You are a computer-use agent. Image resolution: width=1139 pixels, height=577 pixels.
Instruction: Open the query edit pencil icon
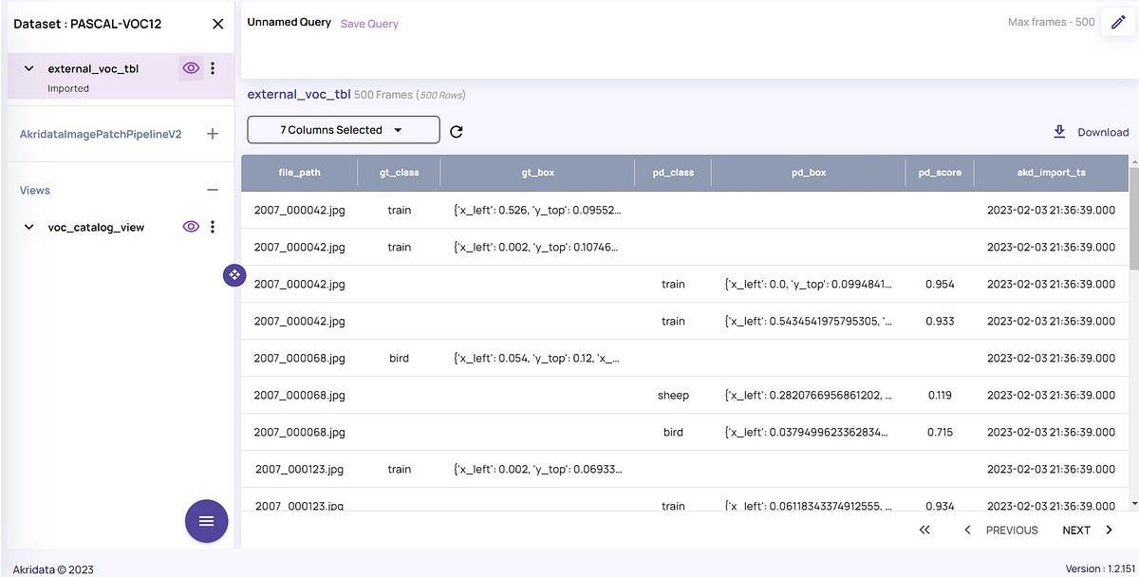tap(1118, 21)
